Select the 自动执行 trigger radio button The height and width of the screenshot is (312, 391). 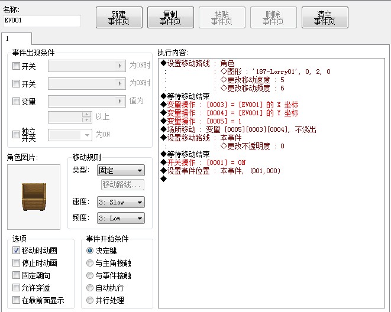90,288
